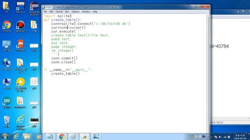Screen dimensions: 250x140
Task: Select the image file right of Mobizen
Action: [x=34, y=47]
